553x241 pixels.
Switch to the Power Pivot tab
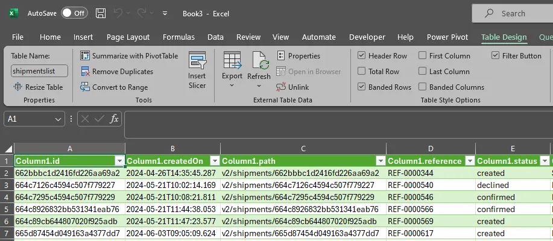tap(447, 37)
